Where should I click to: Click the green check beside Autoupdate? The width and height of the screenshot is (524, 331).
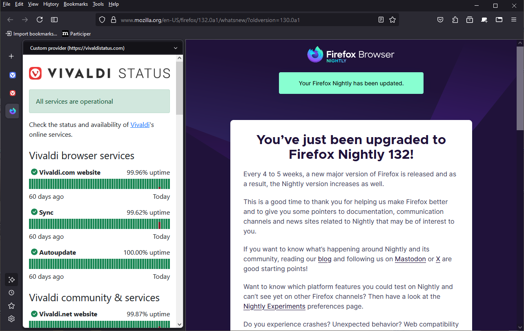(x=34, y=252)
